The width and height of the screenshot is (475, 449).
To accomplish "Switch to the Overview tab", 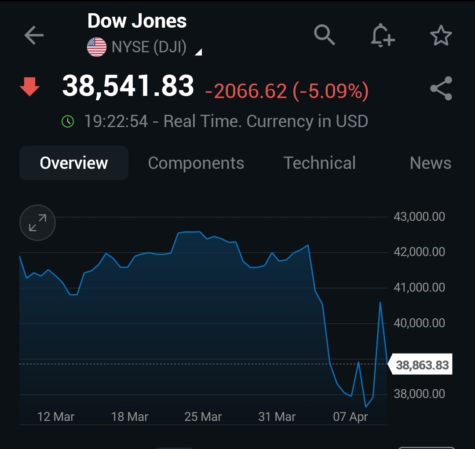I will [x=74, y=163].
